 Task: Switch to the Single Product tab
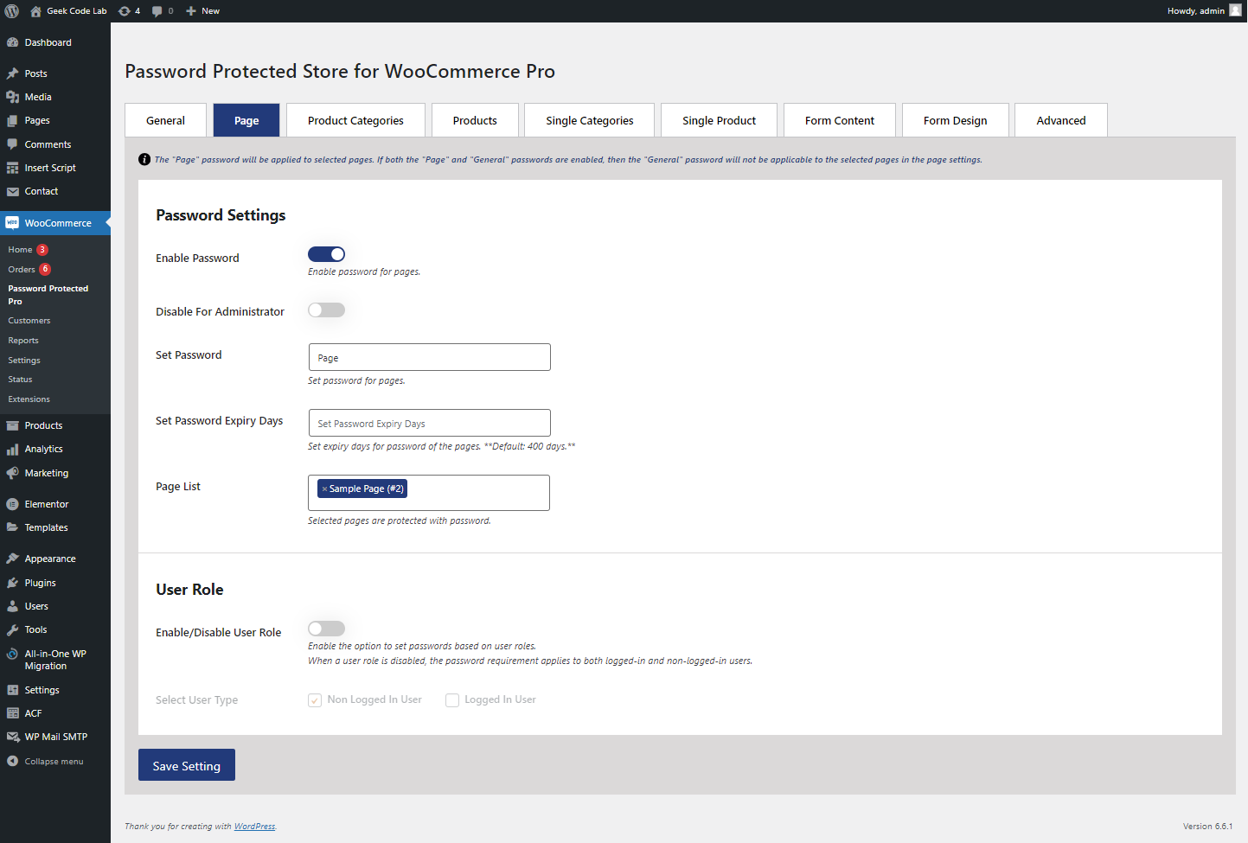coord(719,120)
